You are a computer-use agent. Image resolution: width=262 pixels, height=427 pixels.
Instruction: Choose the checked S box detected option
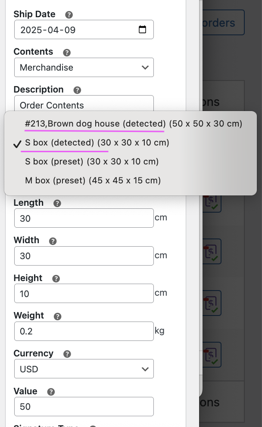tap(97, 143)
